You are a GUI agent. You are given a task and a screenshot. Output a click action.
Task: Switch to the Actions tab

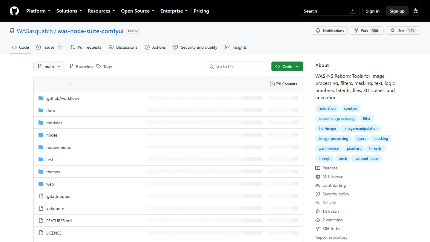tap(155, 47)
